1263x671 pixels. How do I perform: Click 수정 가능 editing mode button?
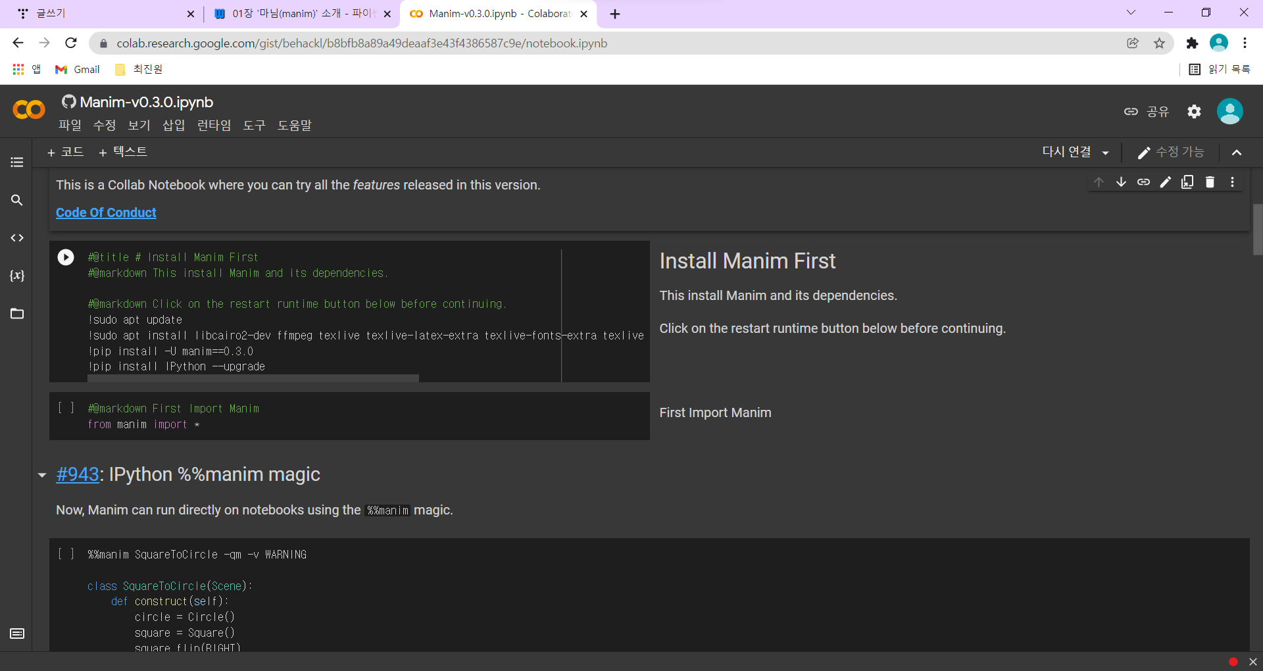pyautogui.click(x=1172, y=152)
